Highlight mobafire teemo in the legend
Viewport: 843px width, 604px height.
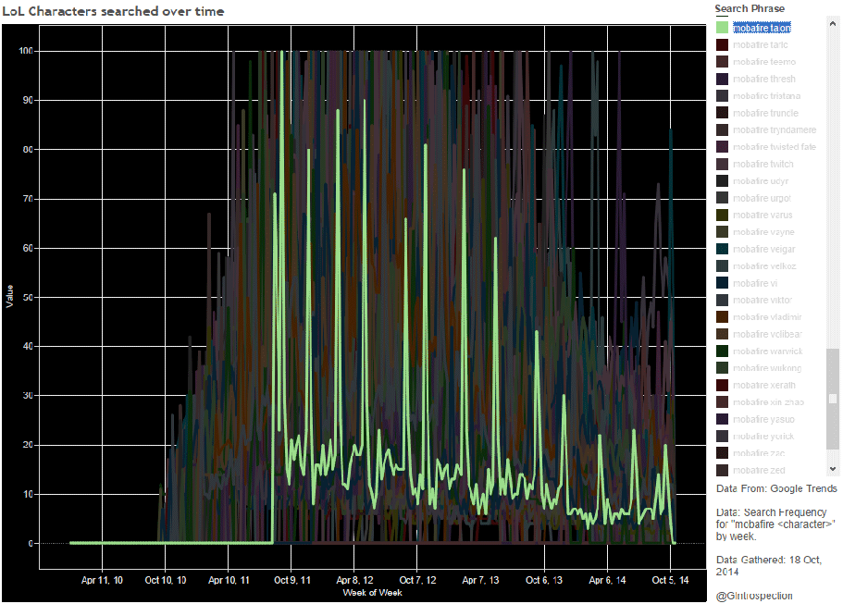point(763,62)
